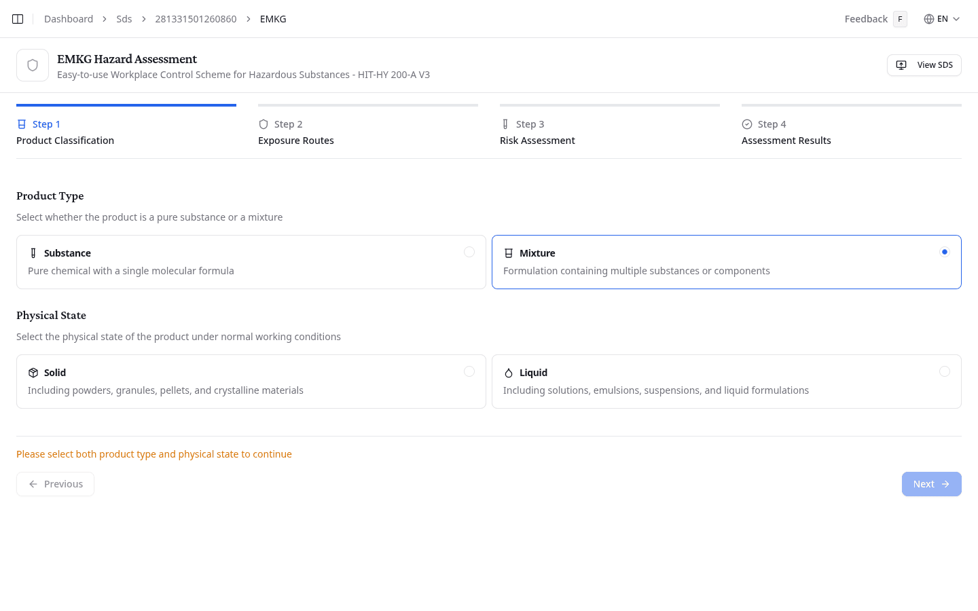
Task: Open the EN language dropdown
Action: 942,18
